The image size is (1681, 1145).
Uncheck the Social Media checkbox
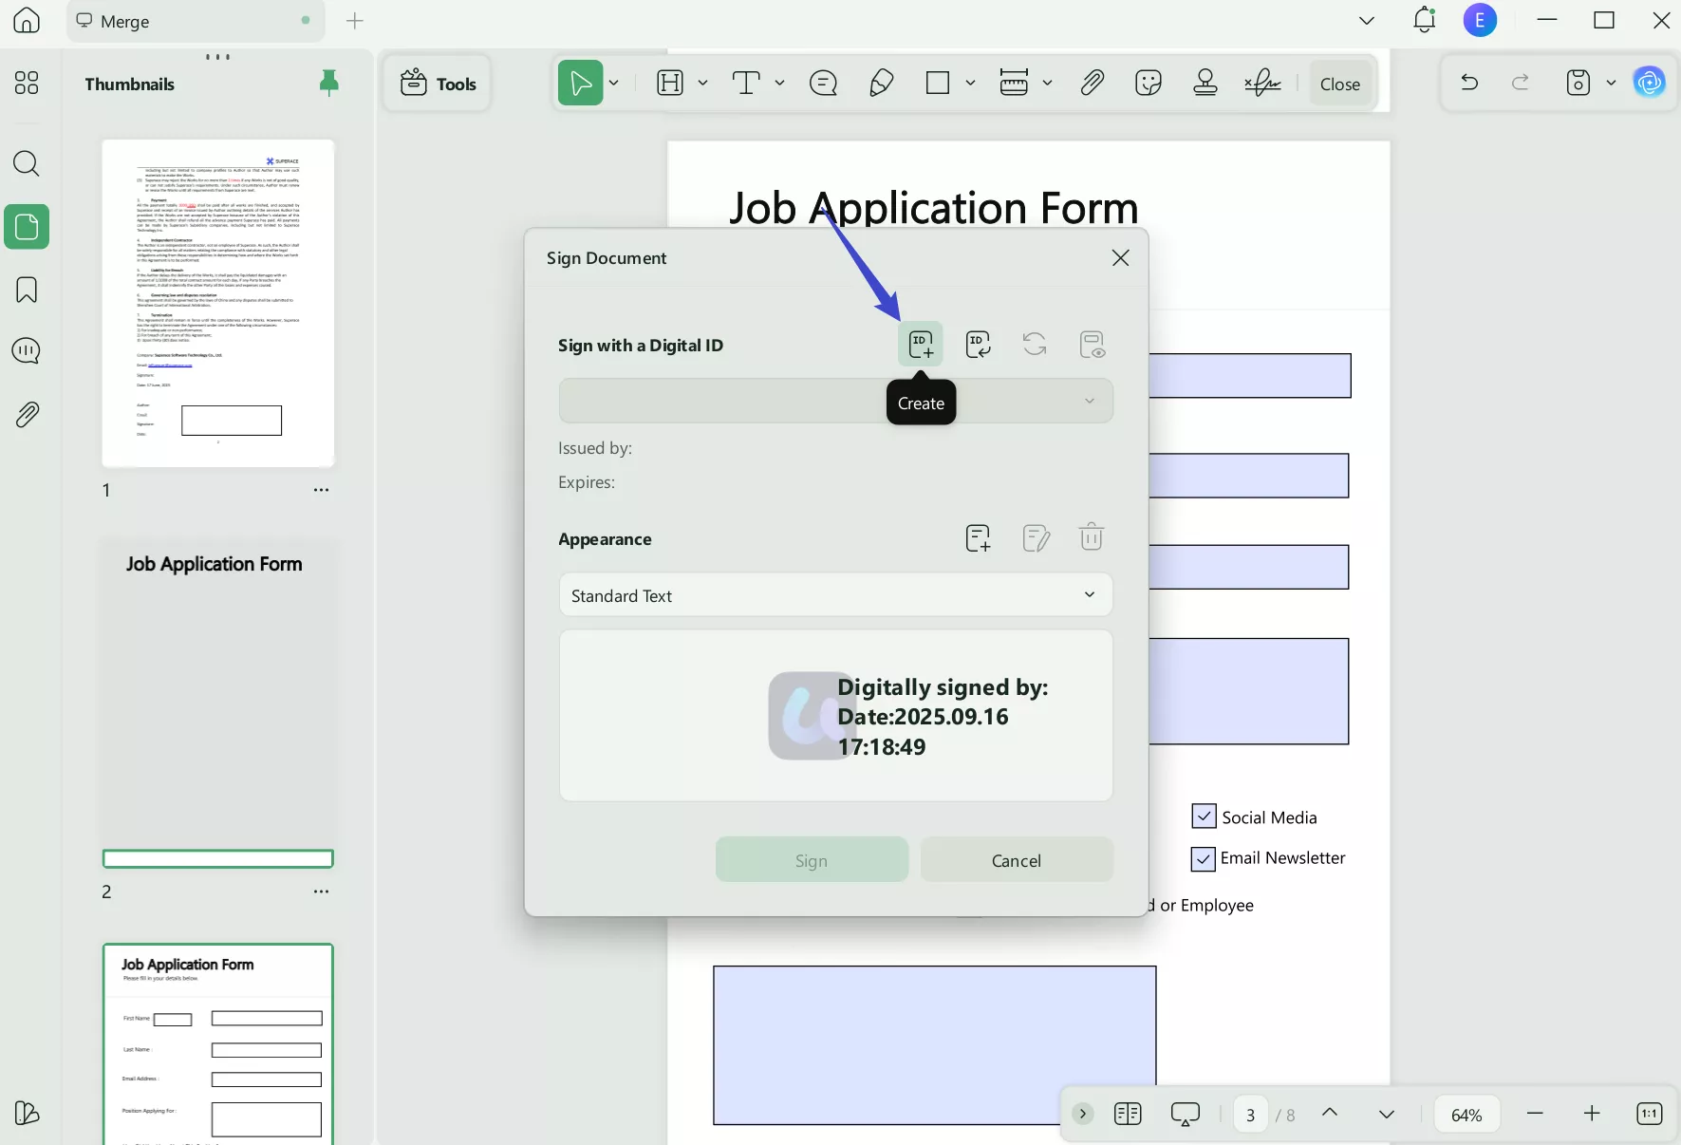(x=1203, y=817)
